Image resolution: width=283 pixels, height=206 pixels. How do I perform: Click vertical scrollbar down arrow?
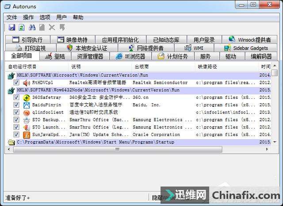click(275, 142)
